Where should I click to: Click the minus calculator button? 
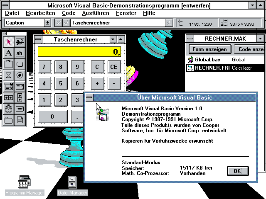click(x=114, y=83)
